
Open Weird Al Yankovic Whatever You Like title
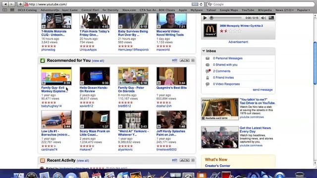133,133
